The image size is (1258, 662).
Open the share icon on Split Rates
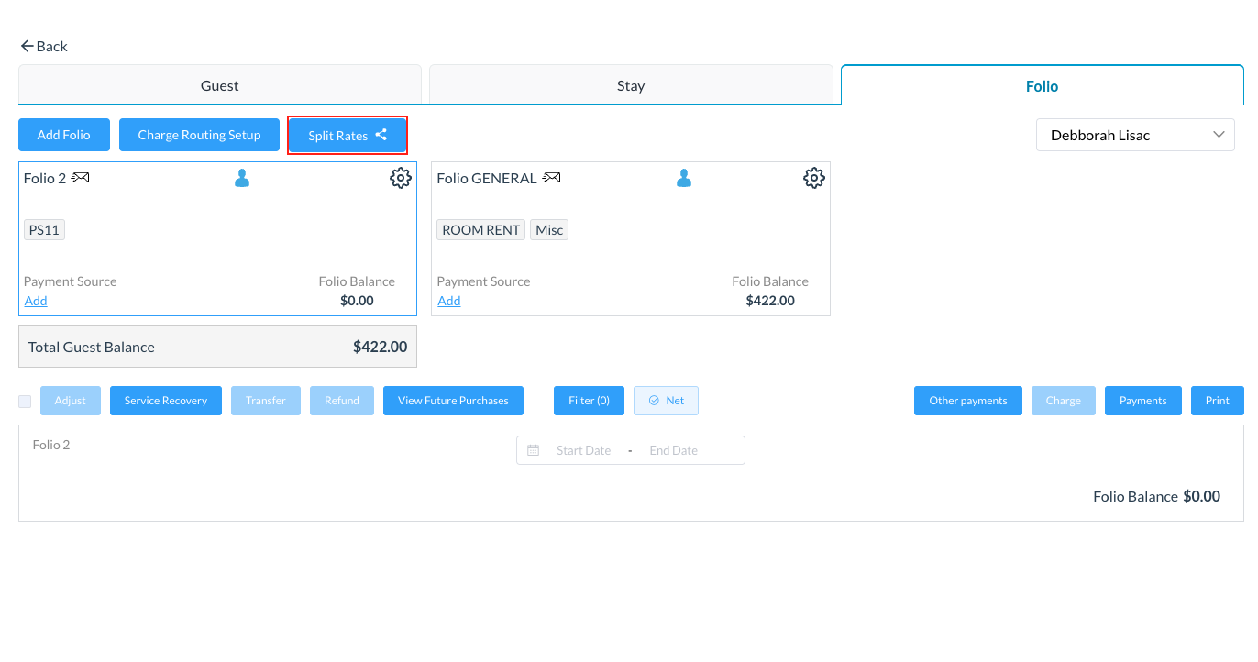(x=381, y=134)
